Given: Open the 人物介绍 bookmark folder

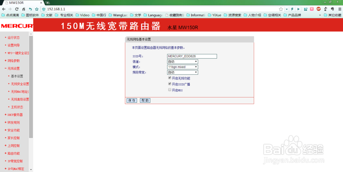Looking at the screenshot, I should click(x=252, y=15).
